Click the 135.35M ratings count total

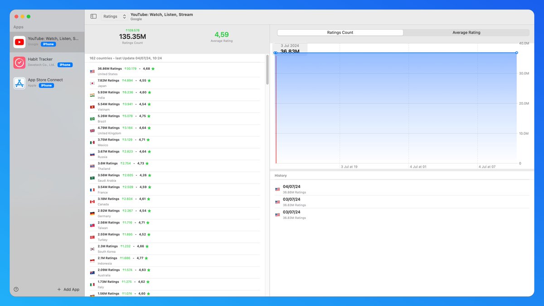tap(132, 36)
